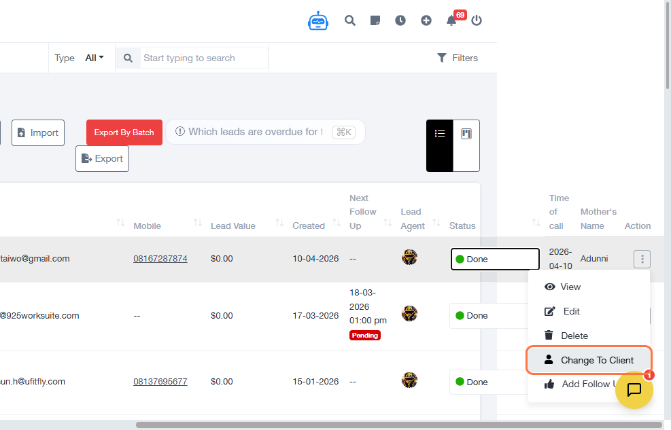This screenshot has width=671, height=430.
Task: Open the yellow chat bubble widget
Action: (634, 390)
